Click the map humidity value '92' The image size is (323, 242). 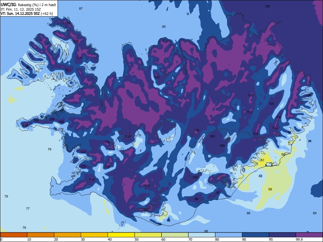coord(169,220)
